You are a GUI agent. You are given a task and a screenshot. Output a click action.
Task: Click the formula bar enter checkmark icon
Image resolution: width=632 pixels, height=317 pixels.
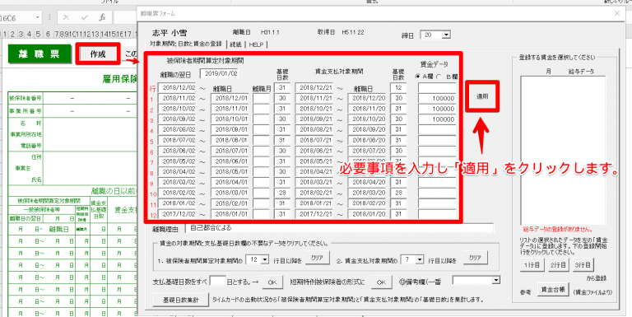click(x=85, y=18)
